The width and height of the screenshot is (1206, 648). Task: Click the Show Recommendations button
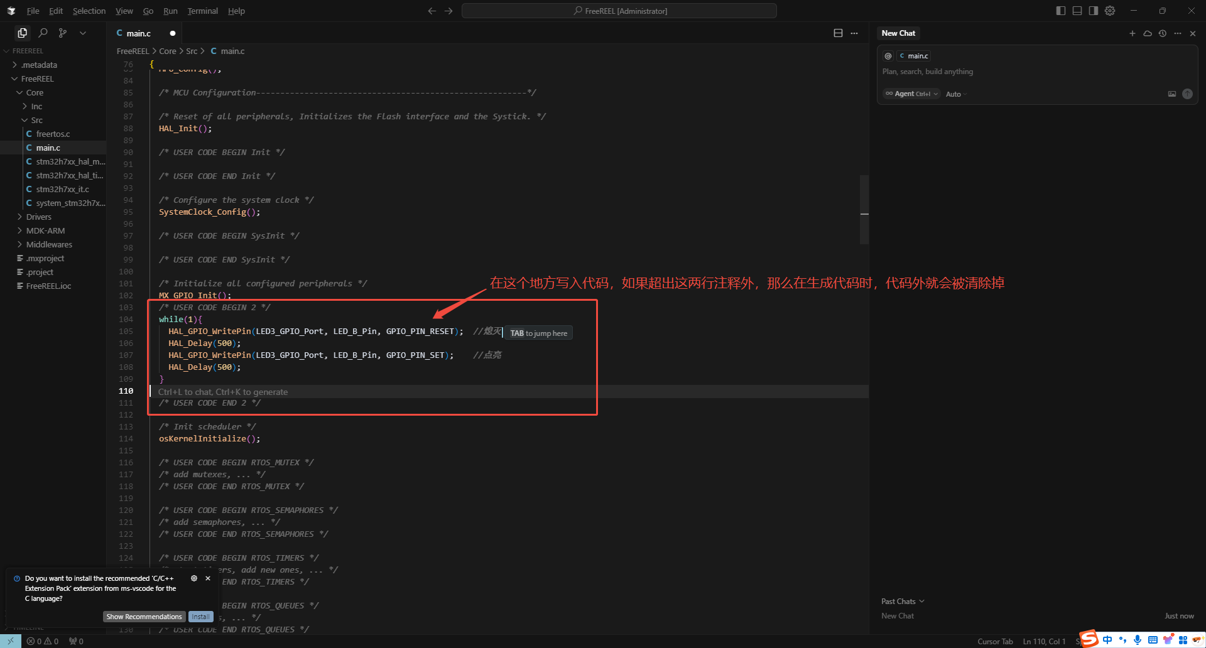[x=144, y=617]
